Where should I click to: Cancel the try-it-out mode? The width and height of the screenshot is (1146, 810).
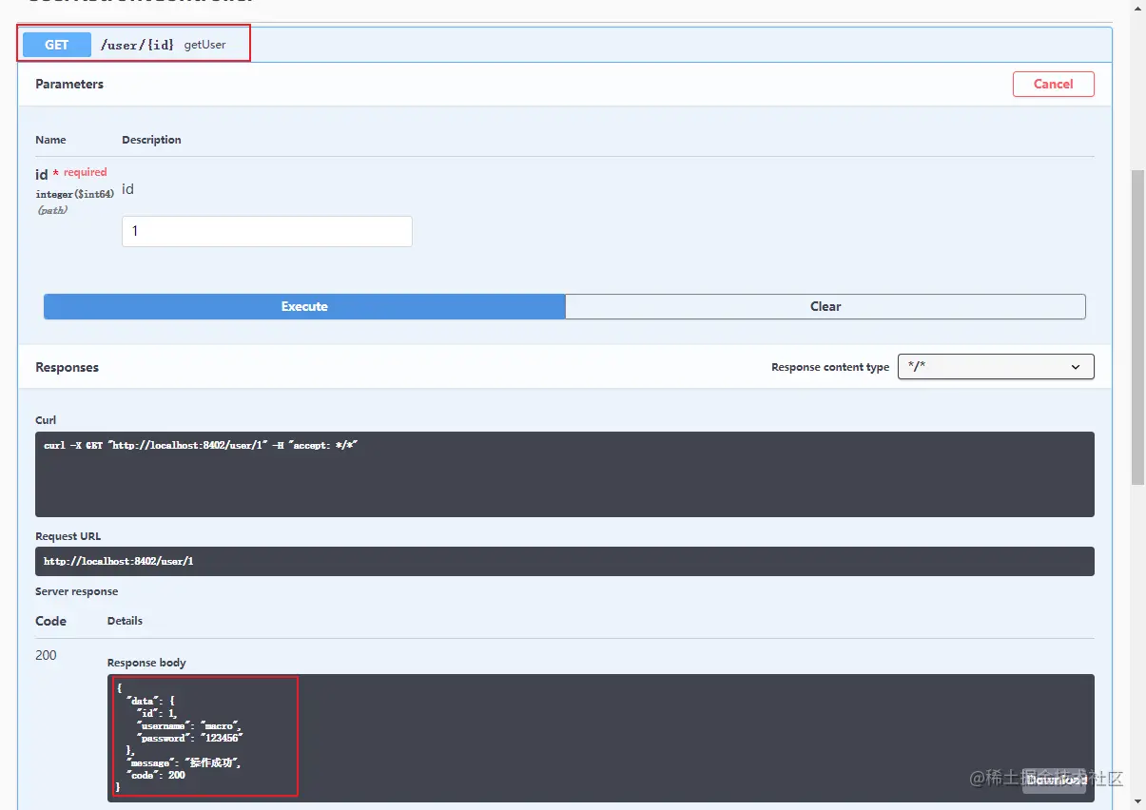(x=1053, y=84)
